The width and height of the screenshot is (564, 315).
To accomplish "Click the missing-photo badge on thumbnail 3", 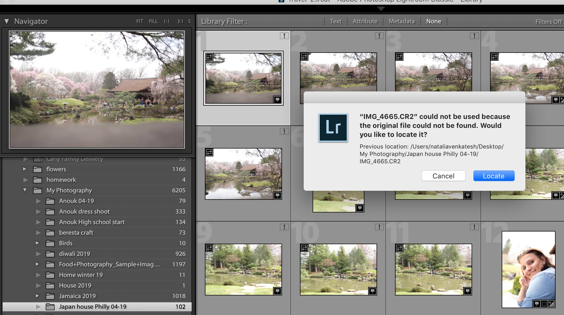I will point(474,36).
